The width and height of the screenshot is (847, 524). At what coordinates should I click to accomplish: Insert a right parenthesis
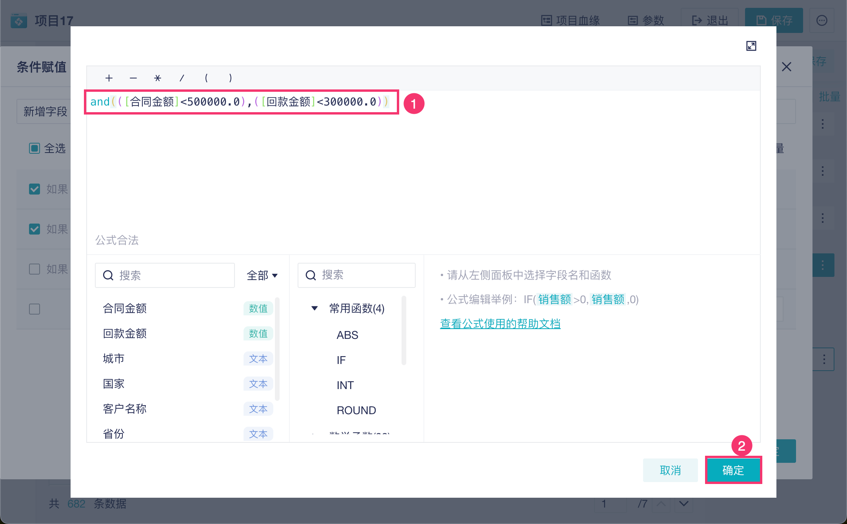click(231, 78)
